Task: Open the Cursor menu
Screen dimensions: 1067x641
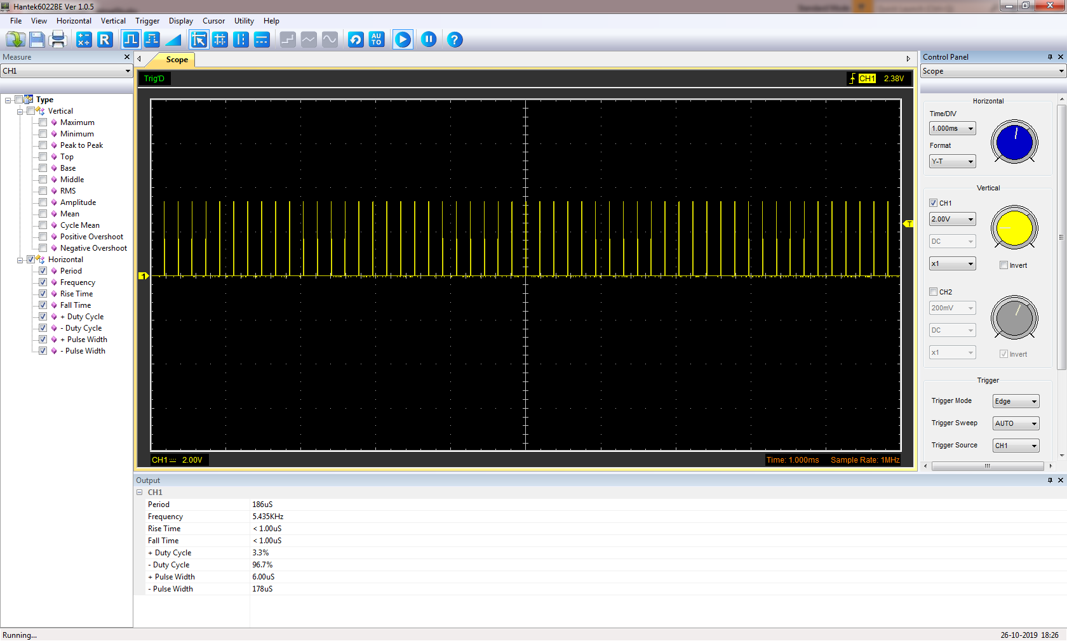Action: [213, 21]
